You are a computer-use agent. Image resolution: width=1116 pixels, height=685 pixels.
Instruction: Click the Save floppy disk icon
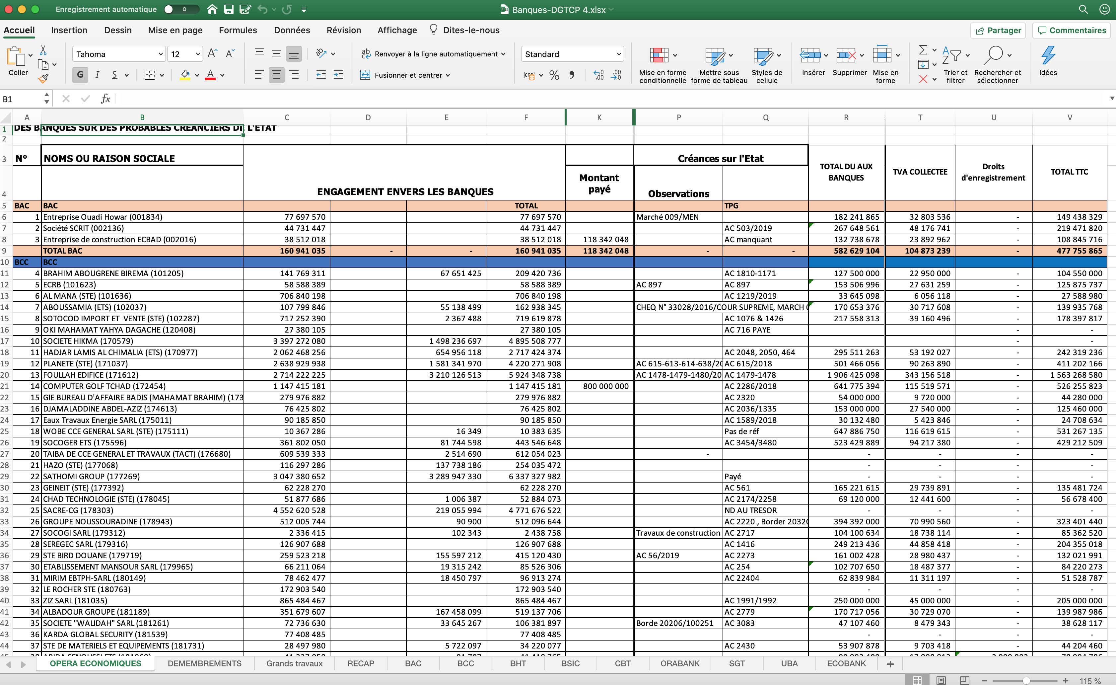point(229,10)
